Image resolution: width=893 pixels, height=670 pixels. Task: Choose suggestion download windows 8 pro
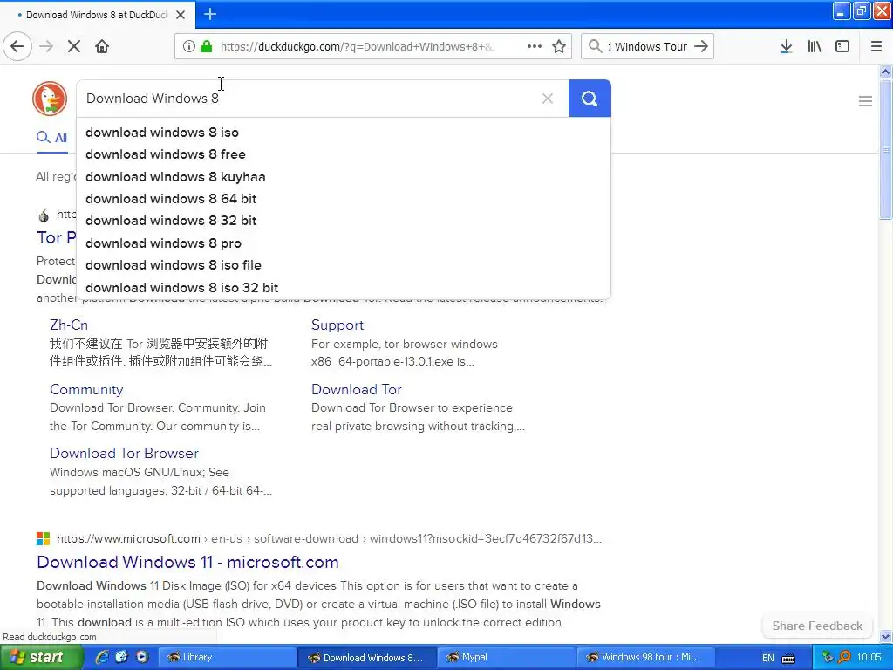pyautogui.click(x=344, y=243)
